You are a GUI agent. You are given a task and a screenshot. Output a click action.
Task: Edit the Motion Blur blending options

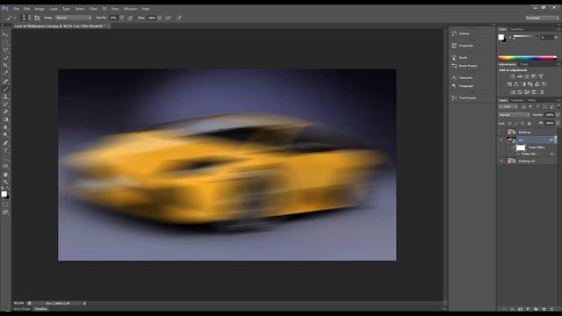click(x=552, y=154)
